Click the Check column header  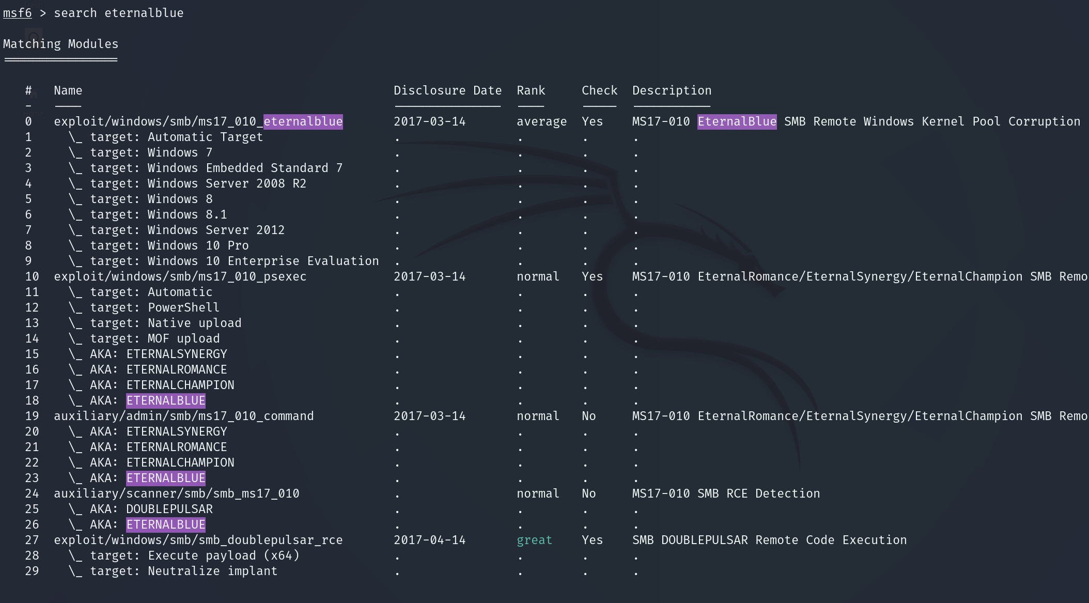[599, 90]
